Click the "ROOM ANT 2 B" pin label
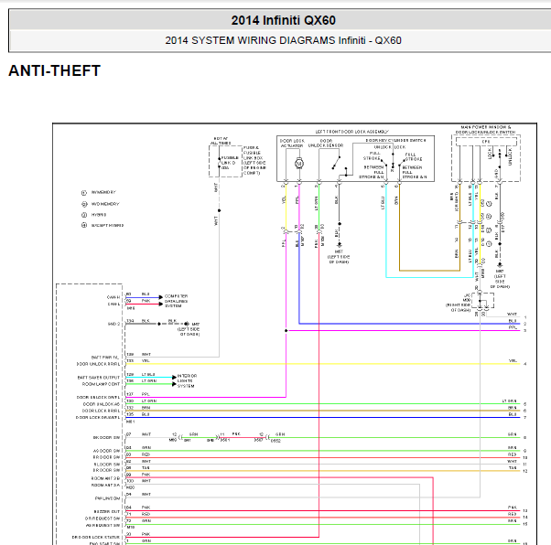The width and height of the screenshot is (551, 545). pyautogui.click(x=105, y=478)
